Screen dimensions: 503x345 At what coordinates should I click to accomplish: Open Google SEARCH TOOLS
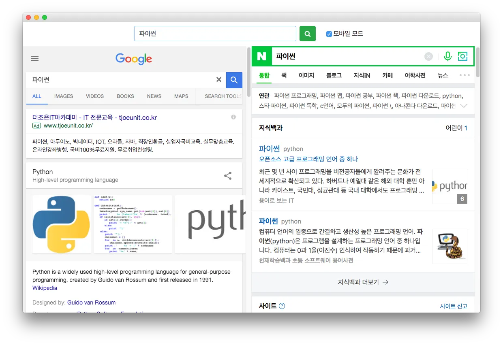pos(223,96)
